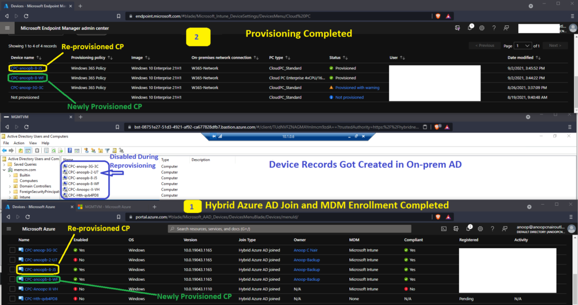Select Computers folder in ADUC tree
Image resolution: width=578 pixels, height=305 pixels.
(x=28, y=181)
